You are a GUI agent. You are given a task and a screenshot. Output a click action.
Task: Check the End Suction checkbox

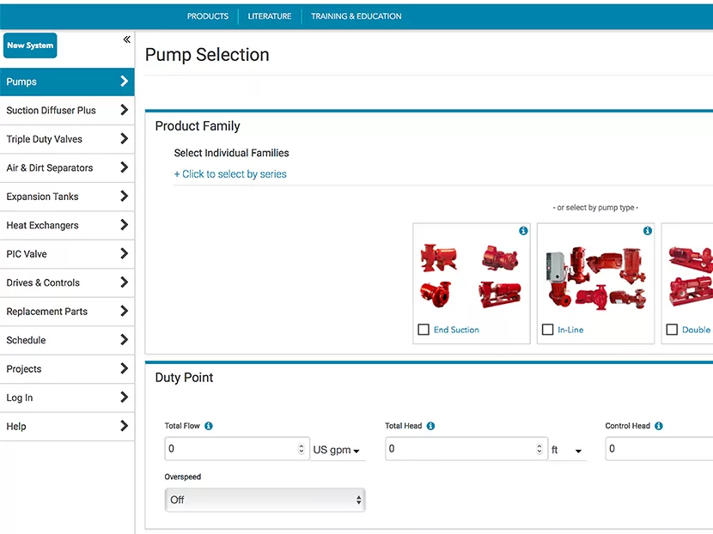tap(424, 330)
